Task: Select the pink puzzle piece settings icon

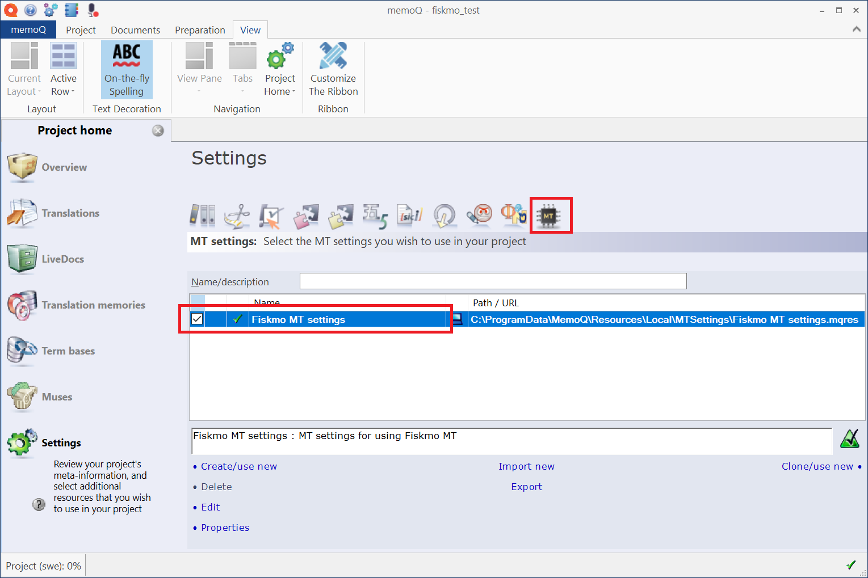Action: (x=306, y=216)
